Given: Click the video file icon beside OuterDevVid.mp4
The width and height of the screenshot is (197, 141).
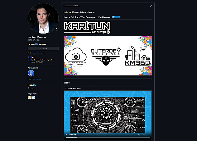Looking at the screenshot, I should coord(66,89).
